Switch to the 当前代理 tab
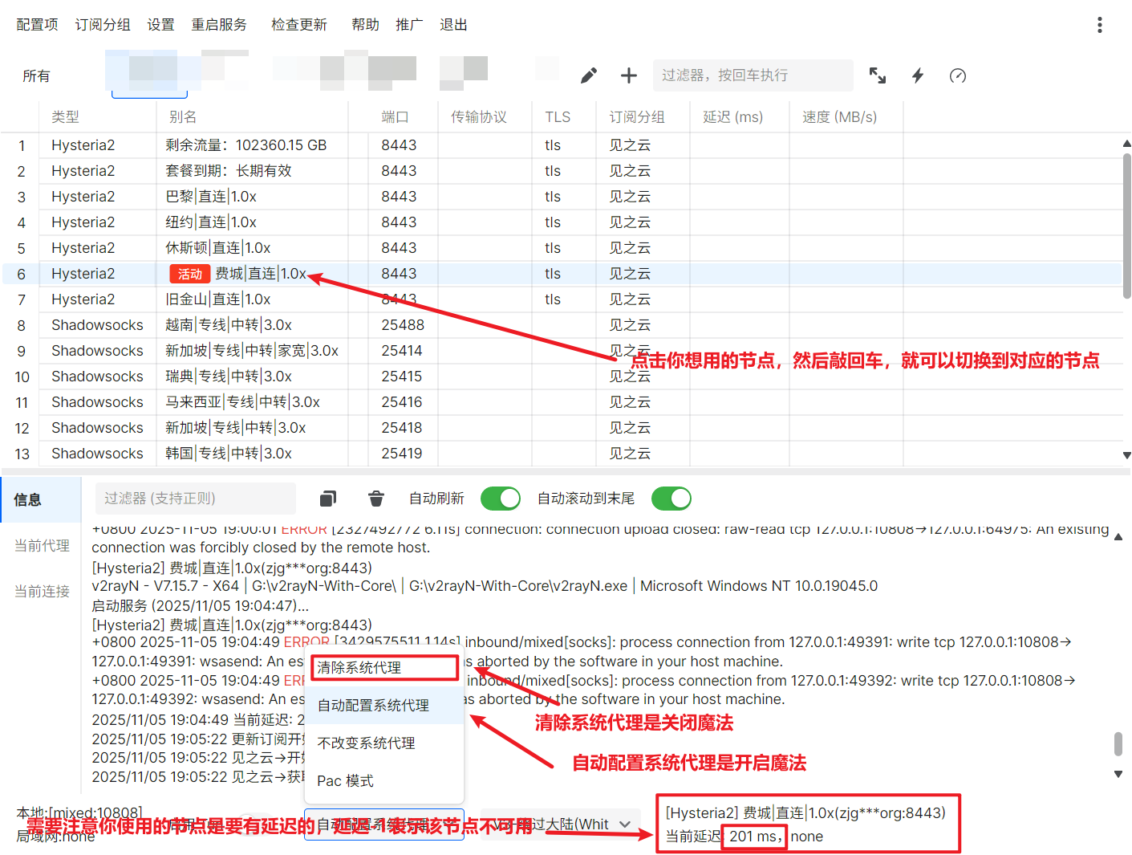 pos(42,545)
